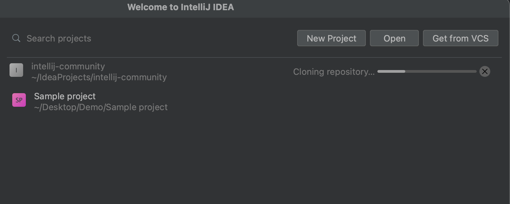Click the gray intellij-community project icon

pos(16,70)
